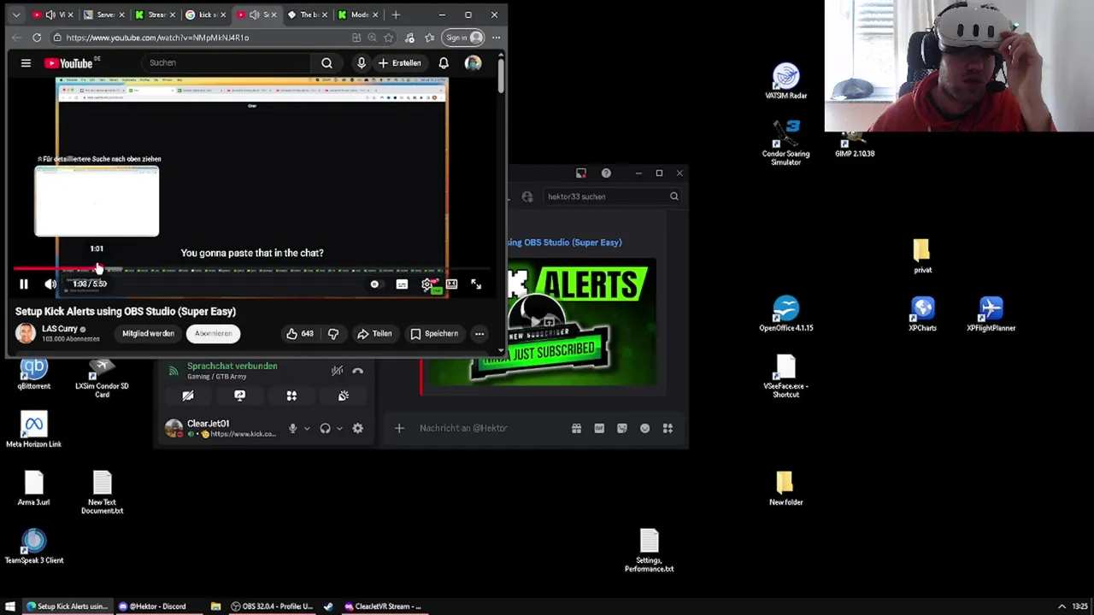1094x615 pixels.
Task: Click the browser Sign in button
Action: tap(464, 38)
